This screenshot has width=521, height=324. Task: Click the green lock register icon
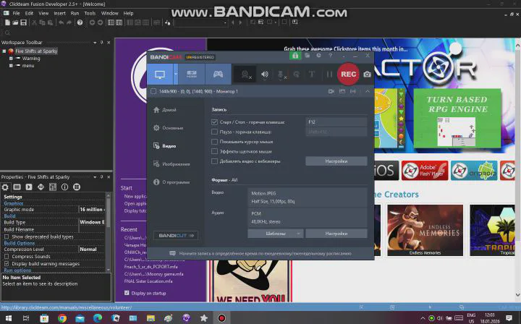point(295,56)
